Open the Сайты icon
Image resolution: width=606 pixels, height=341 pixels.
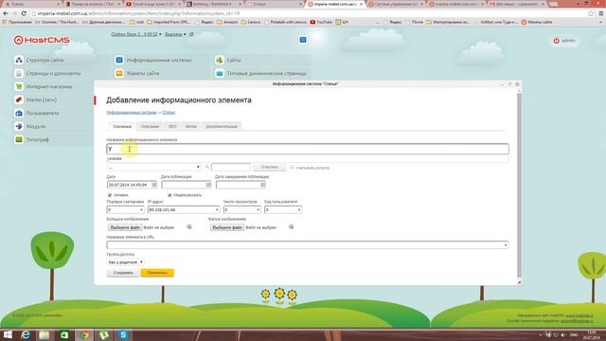click(220, 60)
